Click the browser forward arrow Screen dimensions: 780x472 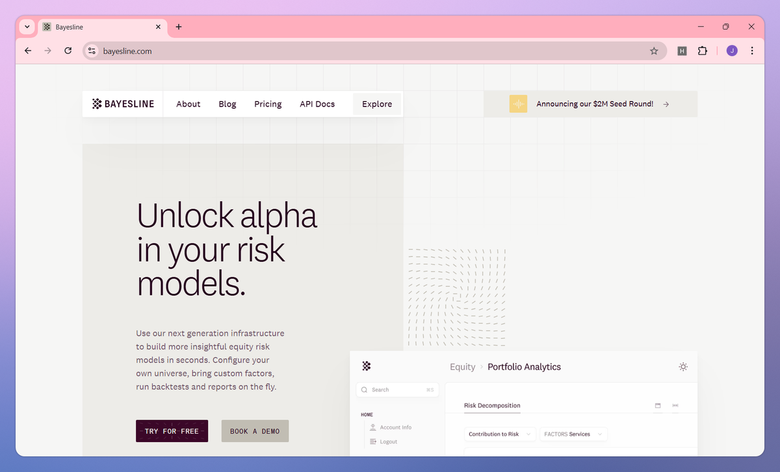point(47,51)
